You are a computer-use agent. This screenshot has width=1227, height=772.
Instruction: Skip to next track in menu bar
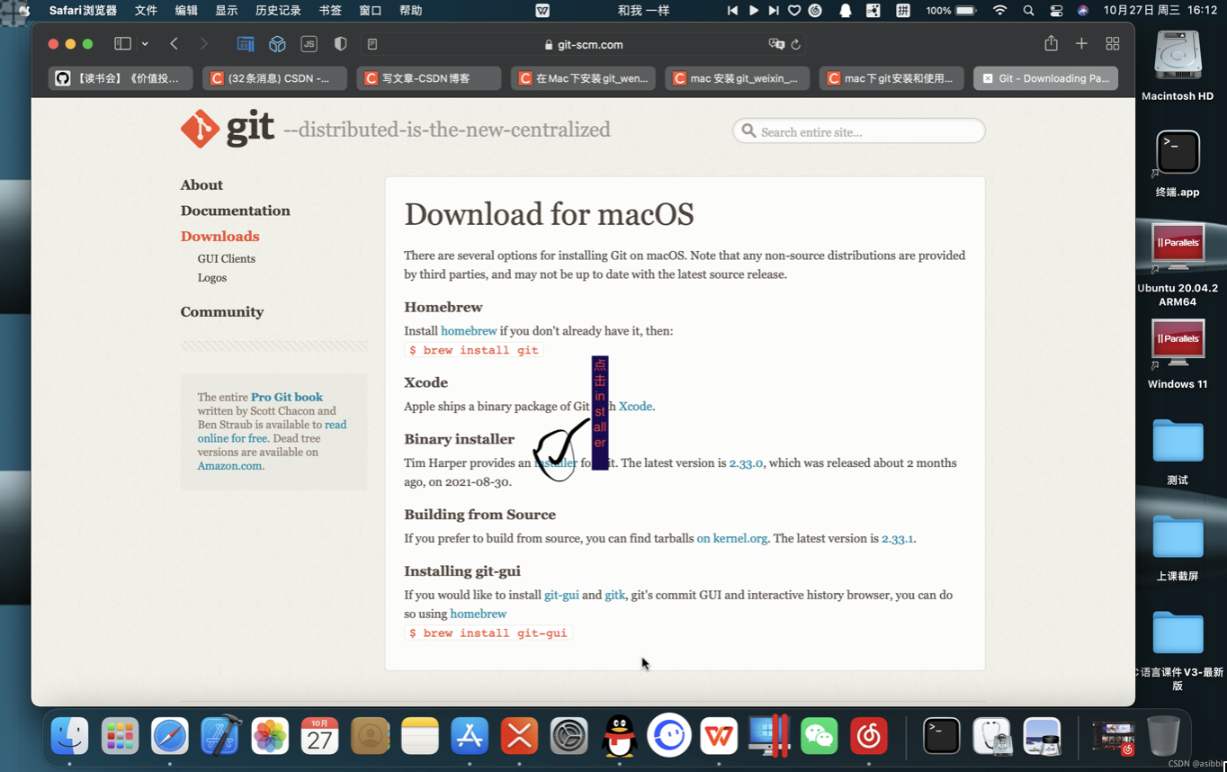[x=774, y=11]
